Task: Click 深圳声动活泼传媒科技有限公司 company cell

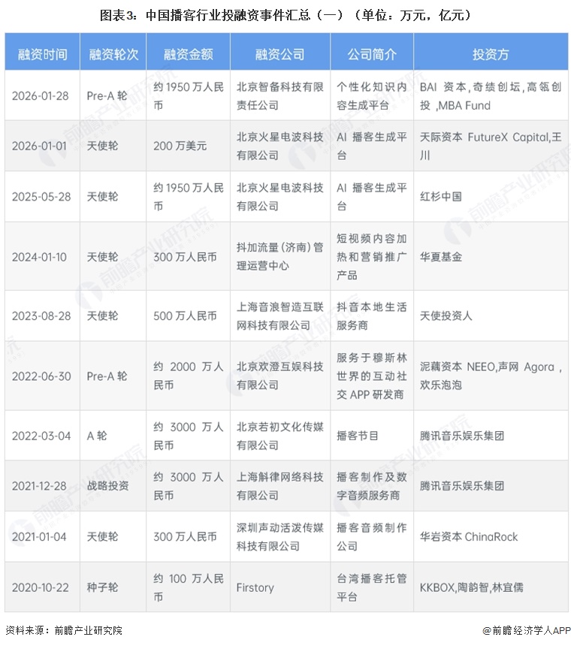Action: (280, 537)
